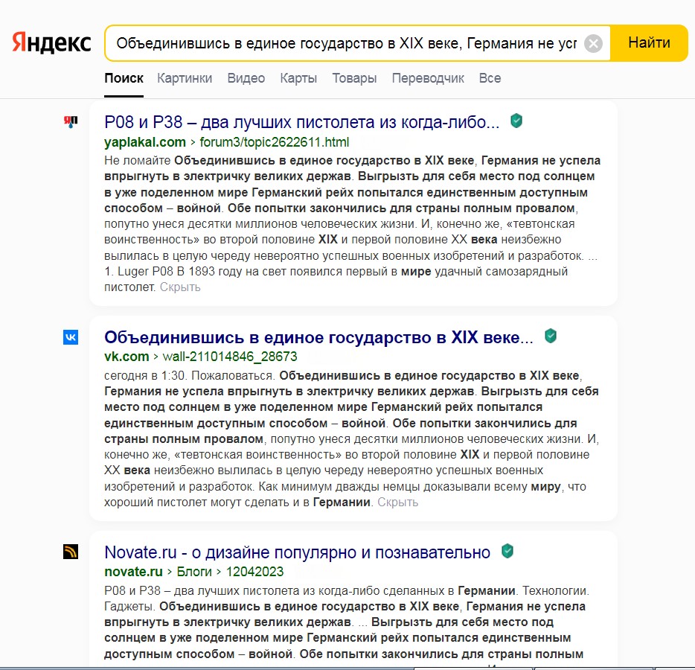Click the yaplakal favicon icon
The width and height of the screenshot is (695, 670).
coord(71,121)
